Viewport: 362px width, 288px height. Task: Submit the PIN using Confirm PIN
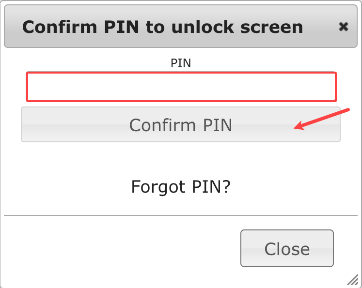pyautogui.click(x=181, y=124)
